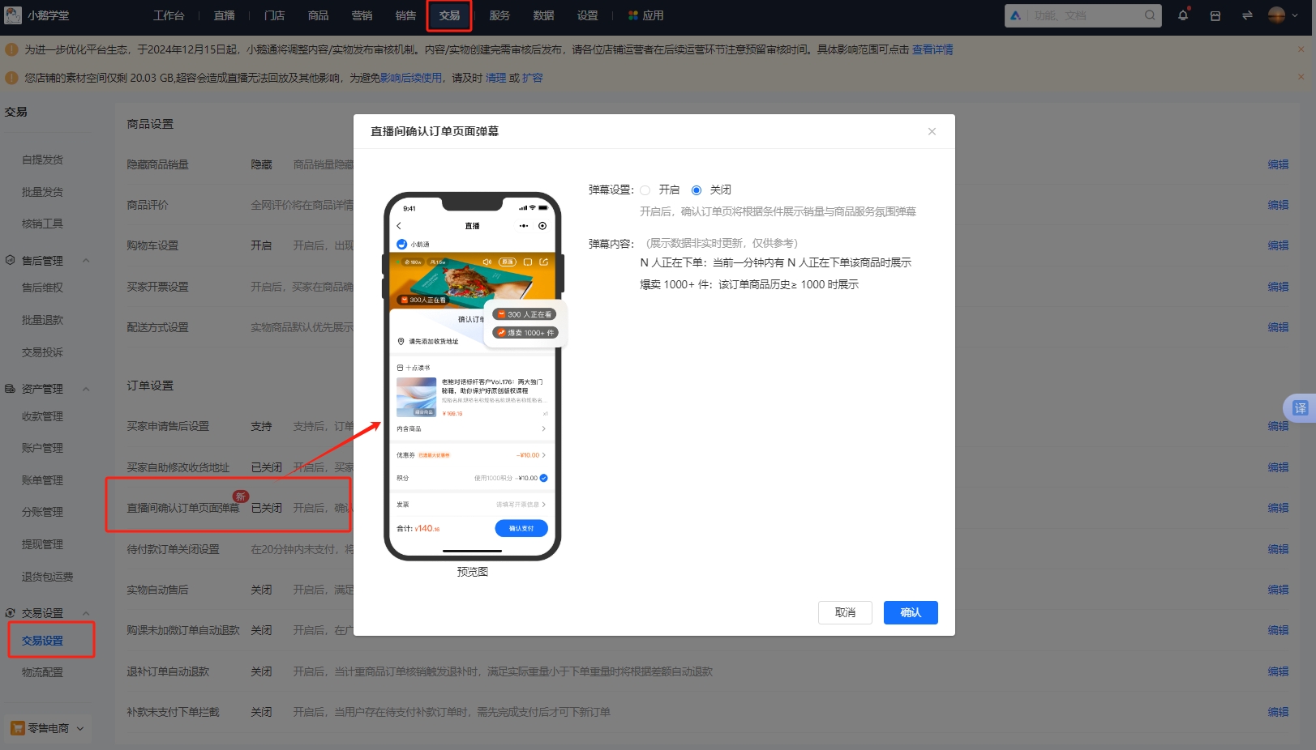Select the 开启 radio button for 弹幕设置
This screenshot has height=750, width=1316.
click(x=645, y=190)
